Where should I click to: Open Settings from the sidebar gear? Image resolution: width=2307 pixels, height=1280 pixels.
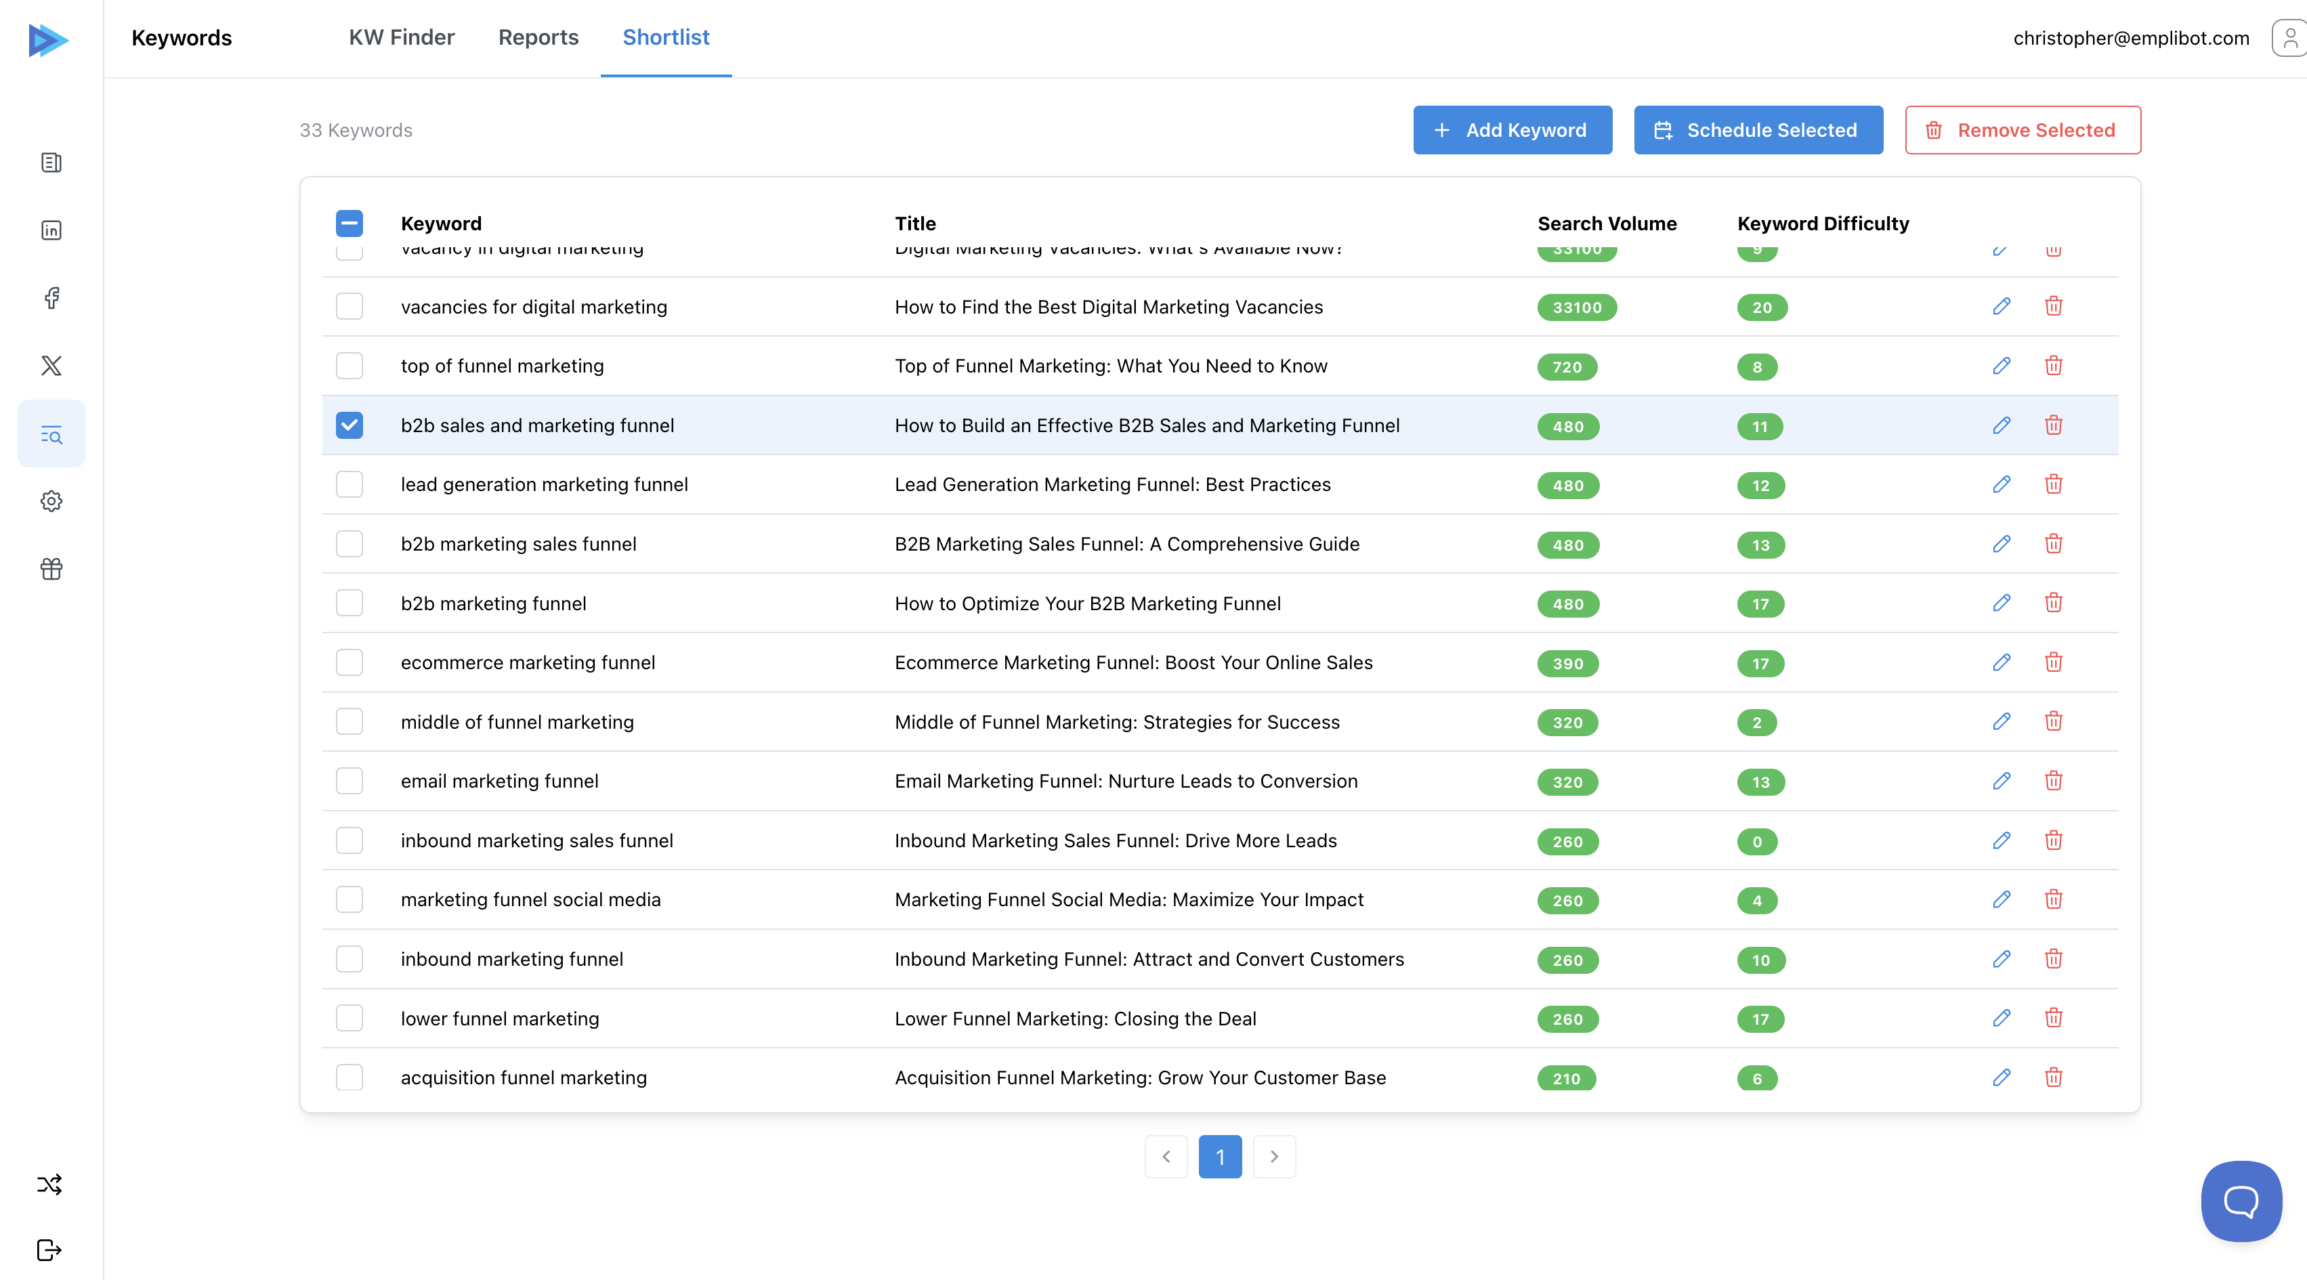[51, 500]
